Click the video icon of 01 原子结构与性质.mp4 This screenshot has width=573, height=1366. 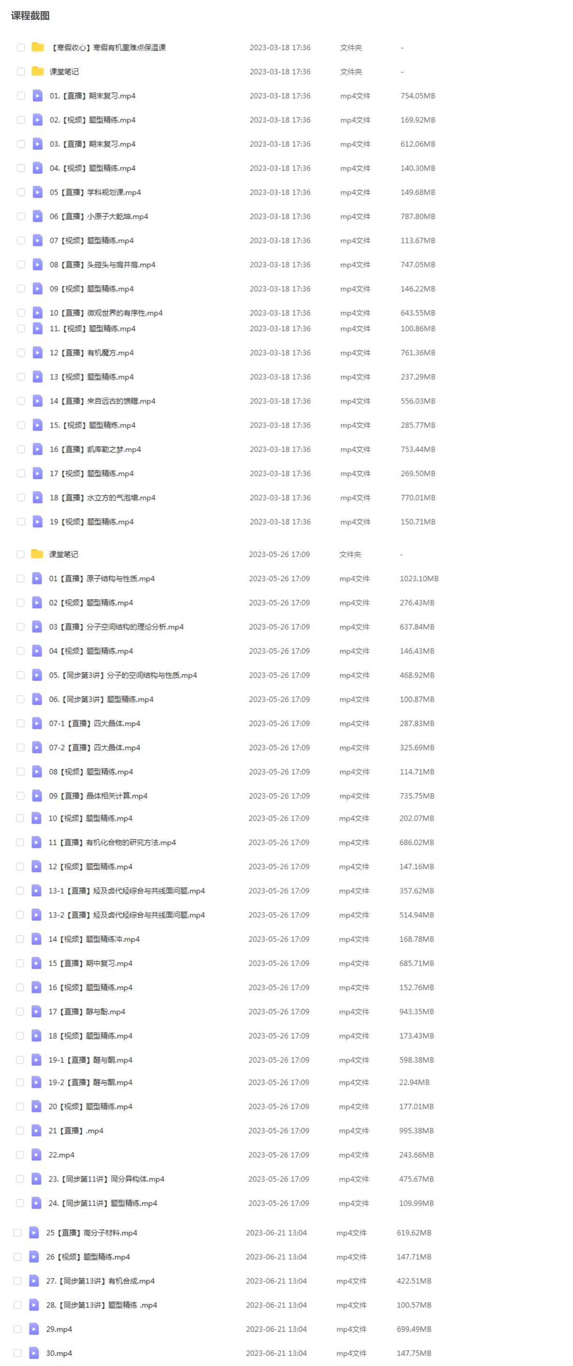coord(37,578)
